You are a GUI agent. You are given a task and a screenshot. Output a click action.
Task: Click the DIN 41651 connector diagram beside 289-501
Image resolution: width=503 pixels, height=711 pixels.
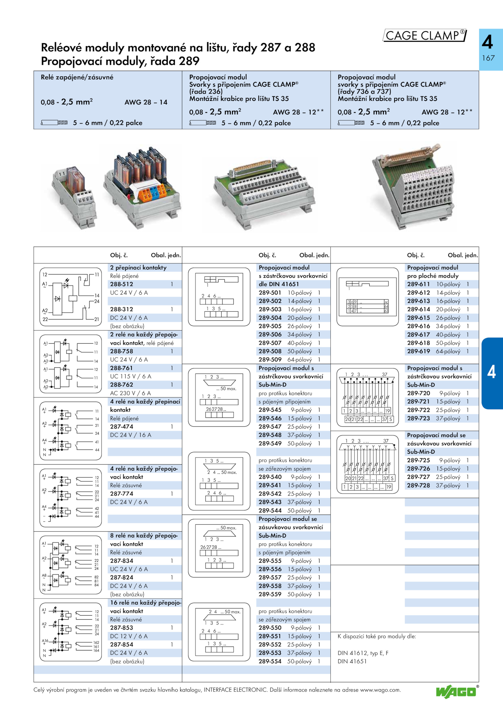(x=219, y=297)
